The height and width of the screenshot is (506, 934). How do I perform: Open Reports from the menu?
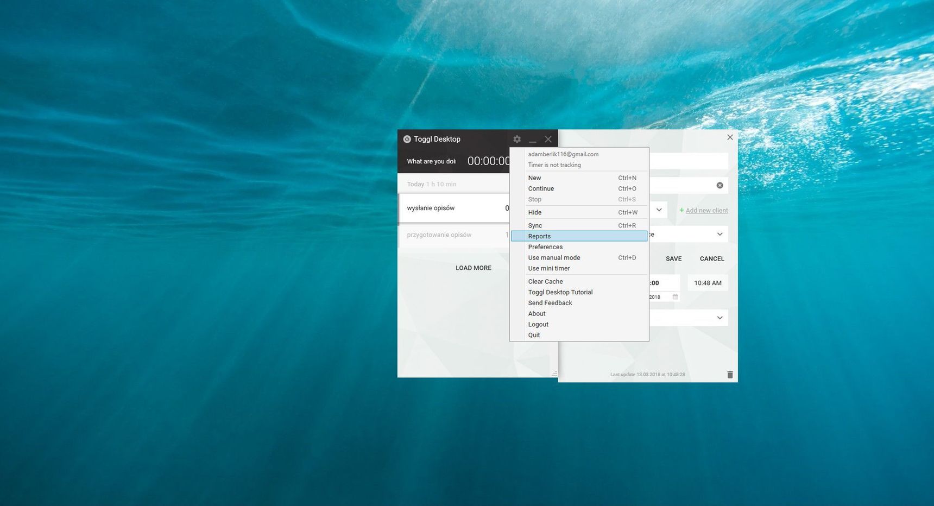(579, 236)
